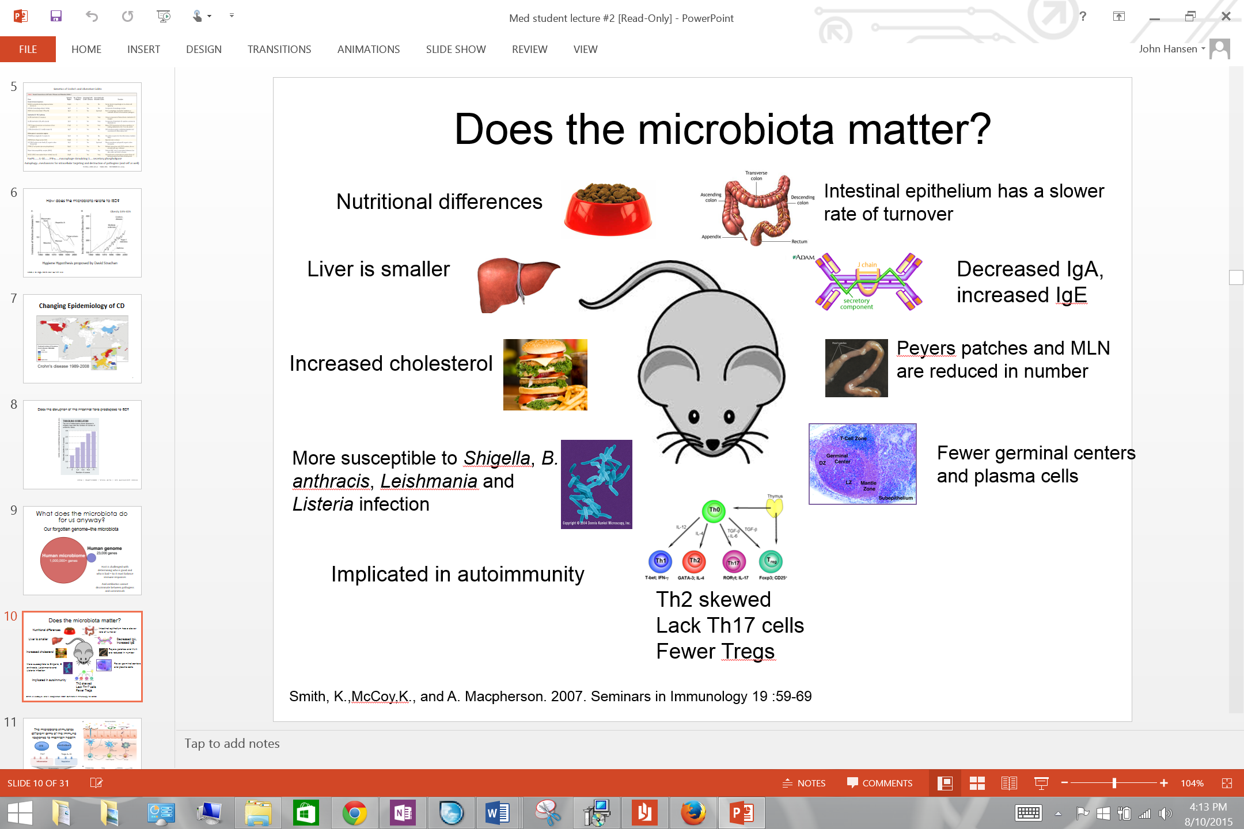1244x829 pixels.
Task: Open the ANIMATIONS ribbon tab
Action: pyautogui.click(x=368, y=50)
